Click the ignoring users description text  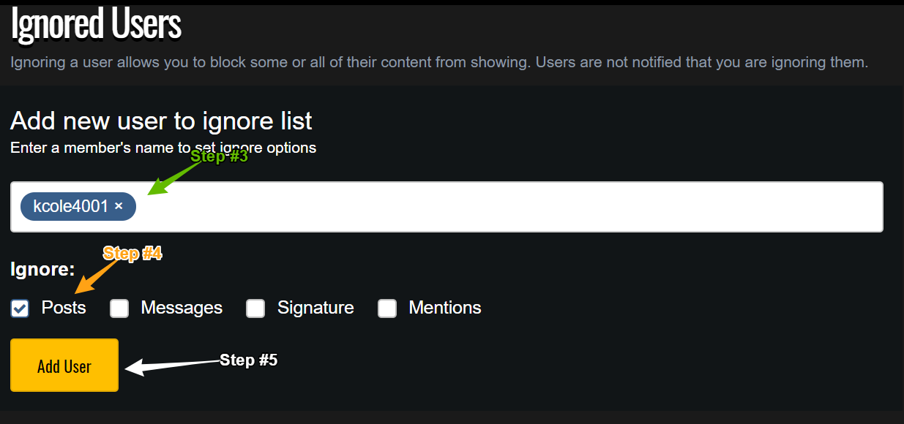[439, 62]
